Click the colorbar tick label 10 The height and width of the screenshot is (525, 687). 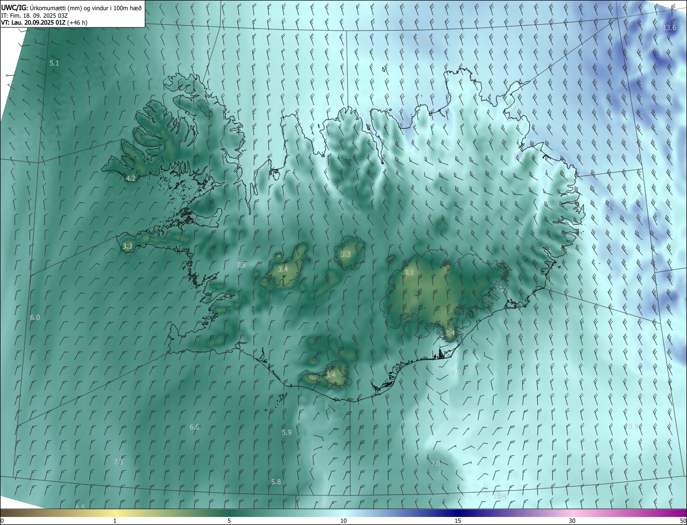pos(343,521)
